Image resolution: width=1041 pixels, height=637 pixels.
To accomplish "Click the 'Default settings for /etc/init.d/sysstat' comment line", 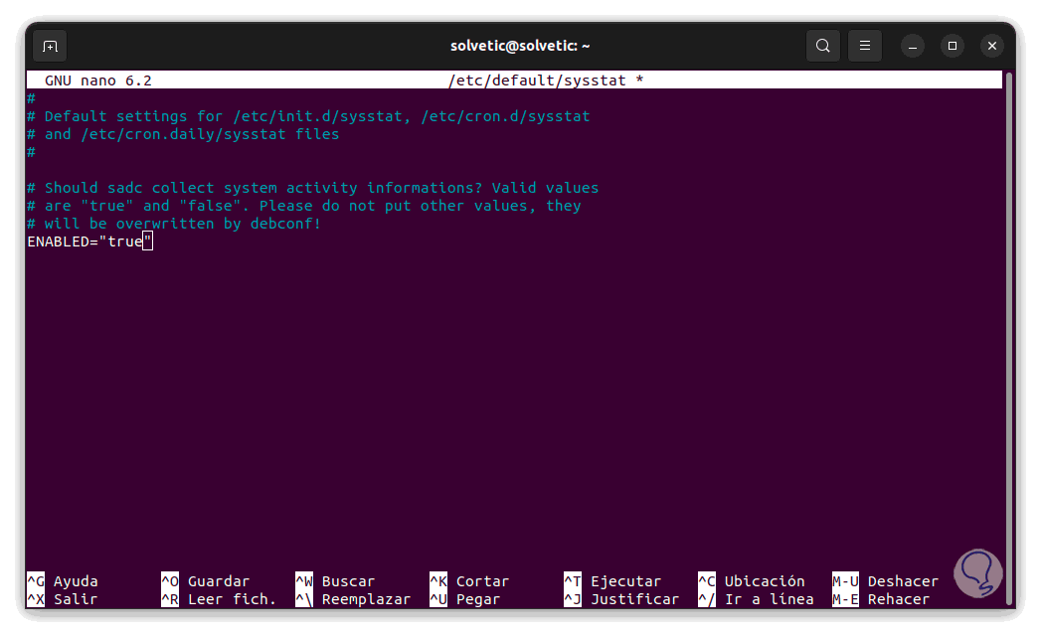I will coord(308,116).
